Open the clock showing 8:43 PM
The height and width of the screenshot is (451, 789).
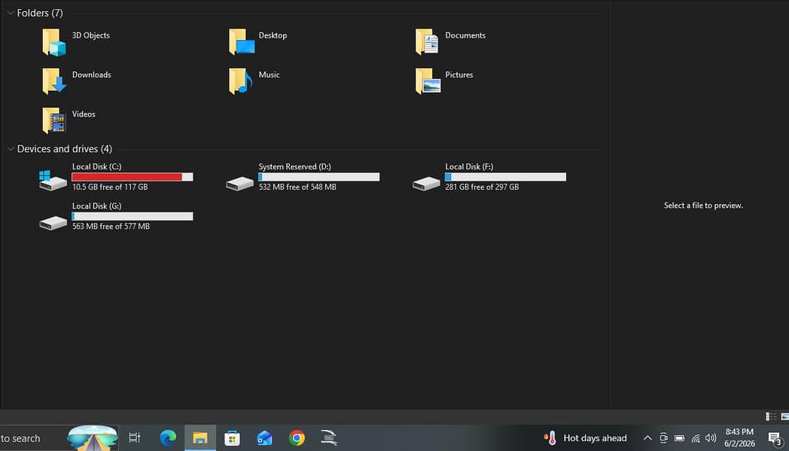tap(739, 438)
